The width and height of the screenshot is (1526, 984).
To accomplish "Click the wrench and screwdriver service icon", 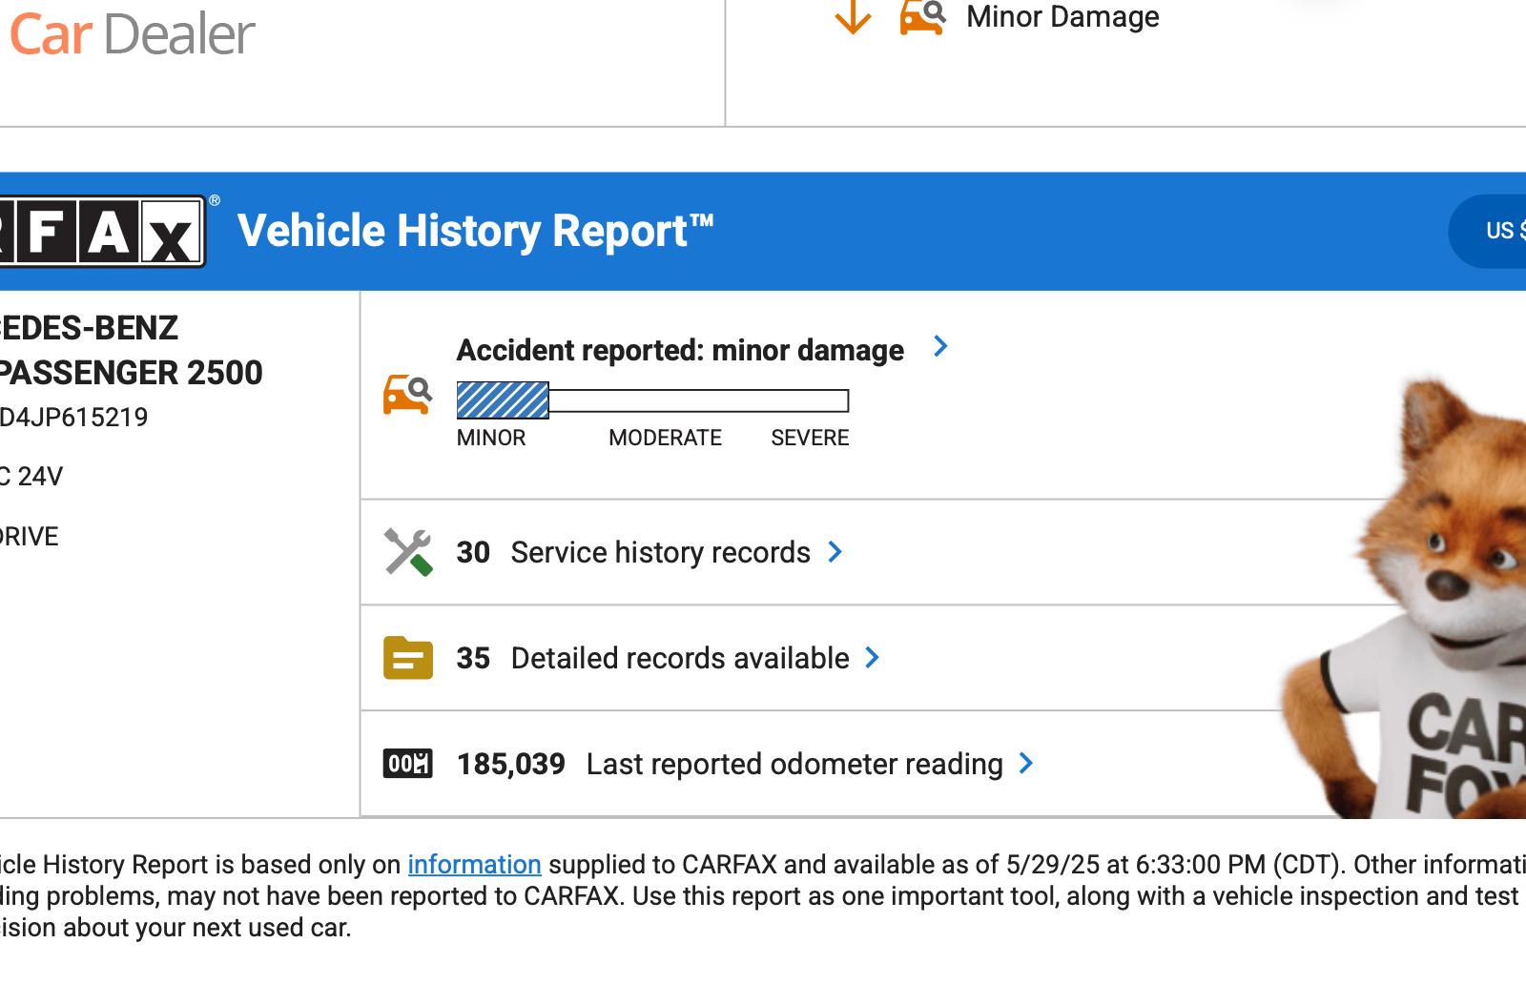I will pyautogui.click(x=407, y=552).
